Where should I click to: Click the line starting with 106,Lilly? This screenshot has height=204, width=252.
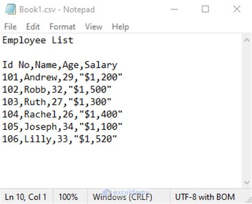pos(60,139)
